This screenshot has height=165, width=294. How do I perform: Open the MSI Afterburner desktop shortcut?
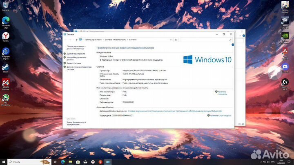pyautogui.click(x=6, y=100)
